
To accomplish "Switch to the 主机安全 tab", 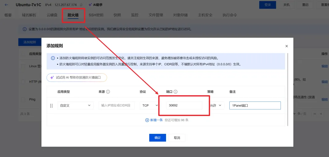I will coord(205,15).
